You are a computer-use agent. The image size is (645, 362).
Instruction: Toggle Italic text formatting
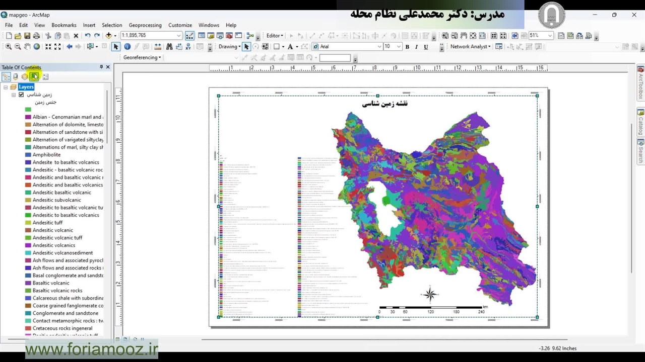pos(416,47)
